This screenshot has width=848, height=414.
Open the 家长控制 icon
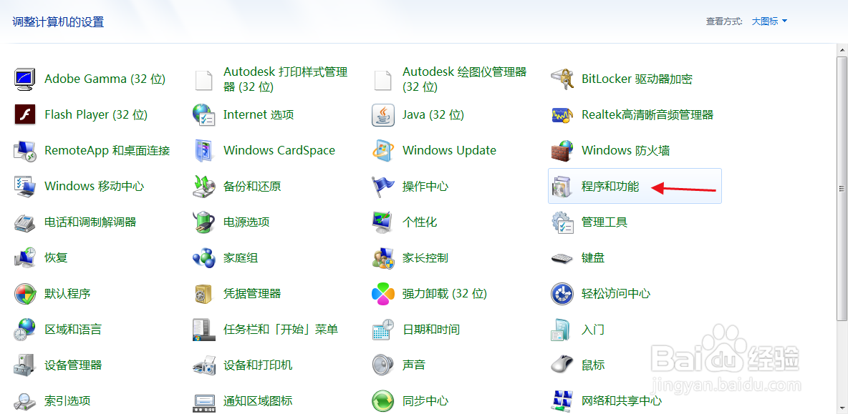(x=383, y=257)
